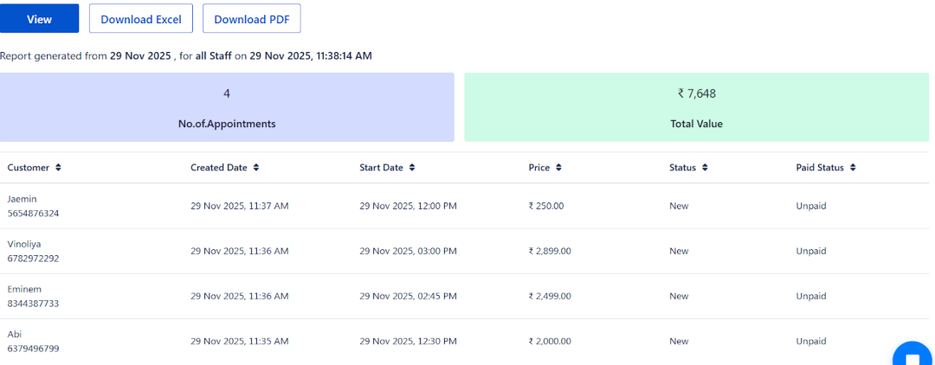Viewport: 935px width, 365px height.
Task: Click the Status column sort icon
Action: pos(705,168)
